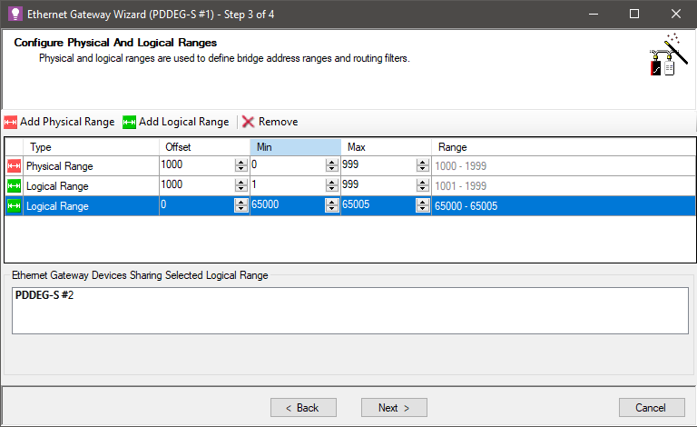Click the icon of the highlighted Logical Range row

point(14,206)
